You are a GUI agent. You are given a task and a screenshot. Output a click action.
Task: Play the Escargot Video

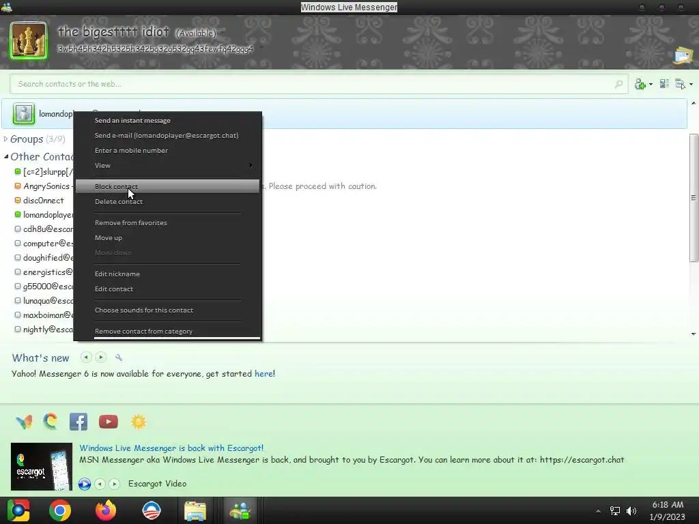(85, 484)
